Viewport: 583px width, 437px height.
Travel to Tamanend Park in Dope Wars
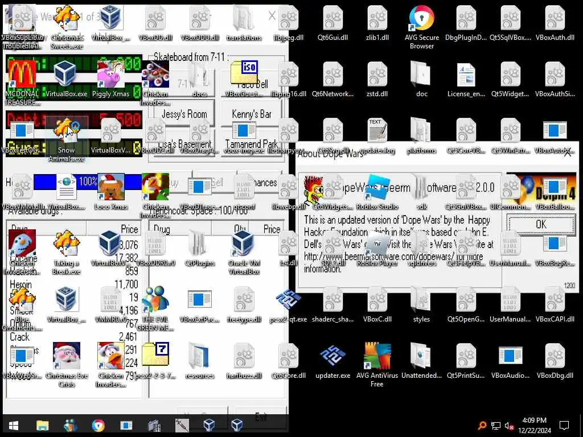click(x=251, y=143)
